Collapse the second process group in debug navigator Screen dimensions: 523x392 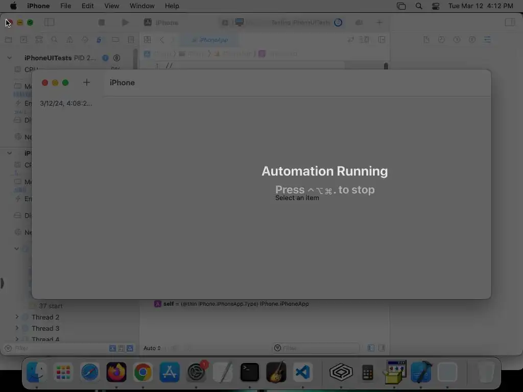pos(9,153)
